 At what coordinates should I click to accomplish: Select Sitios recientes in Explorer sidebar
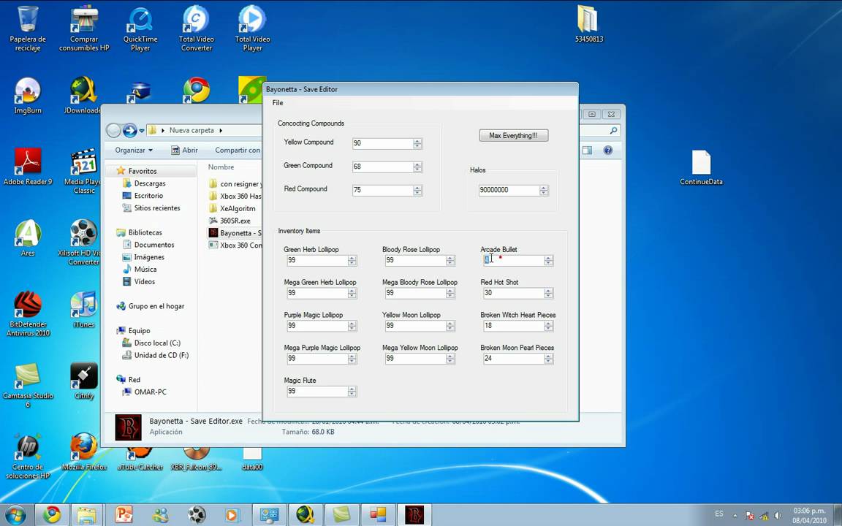(157, 208)
